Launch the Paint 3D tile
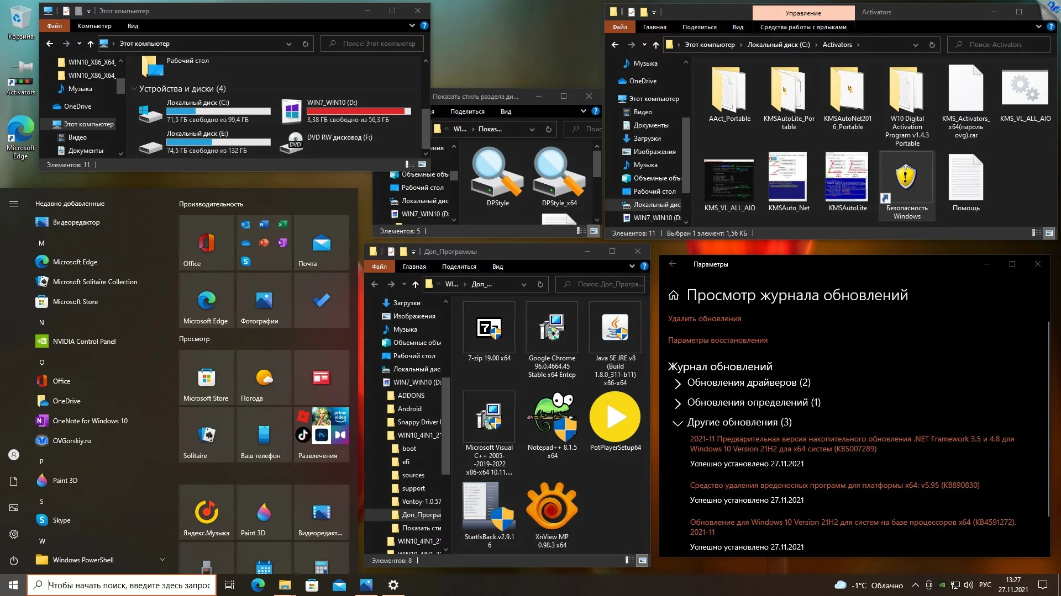Image resolution: width=1061 pixels, height=596 pixels. 264,512
